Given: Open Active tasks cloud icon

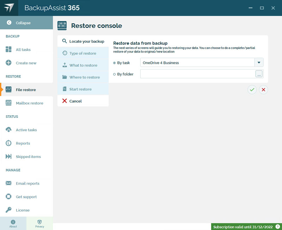Looking at the screenshot, I should [x=8, y=129].
